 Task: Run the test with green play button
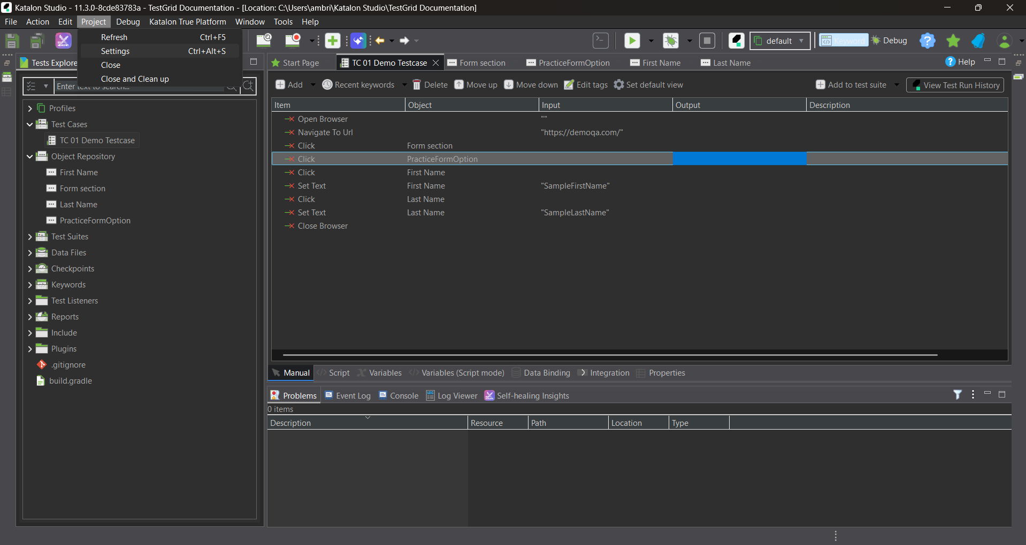[632, 41]
